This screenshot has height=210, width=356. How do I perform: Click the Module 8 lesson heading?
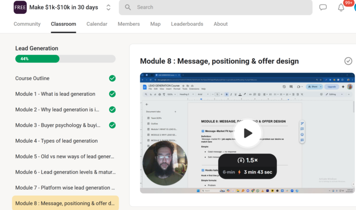(220, 61)
